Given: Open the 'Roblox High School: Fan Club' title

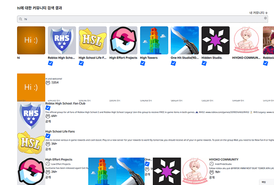Looking at the screenshot, I should tap(65, 103).
